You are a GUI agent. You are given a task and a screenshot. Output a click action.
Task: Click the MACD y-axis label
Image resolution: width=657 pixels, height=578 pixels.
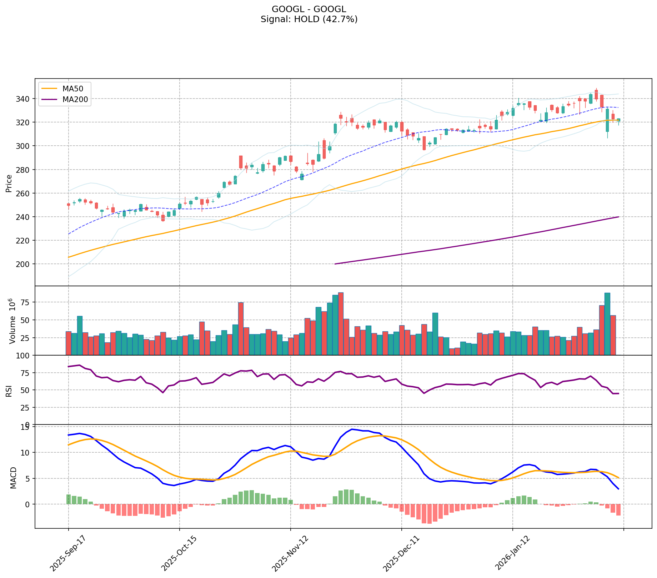tap(13, 477)
